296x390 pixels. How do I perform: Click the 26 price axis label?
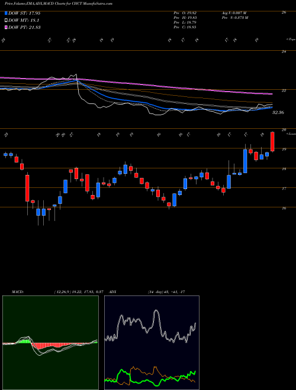pyautogui.click(x=284, y=12)
